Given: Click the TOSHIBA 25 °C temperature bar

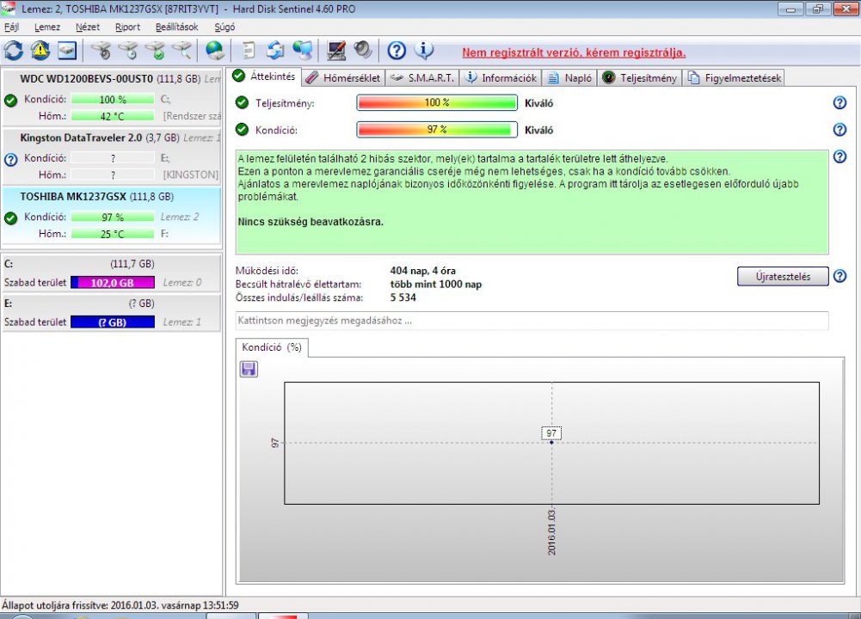Looking at the screenshot, I should (x=113, y=234).
